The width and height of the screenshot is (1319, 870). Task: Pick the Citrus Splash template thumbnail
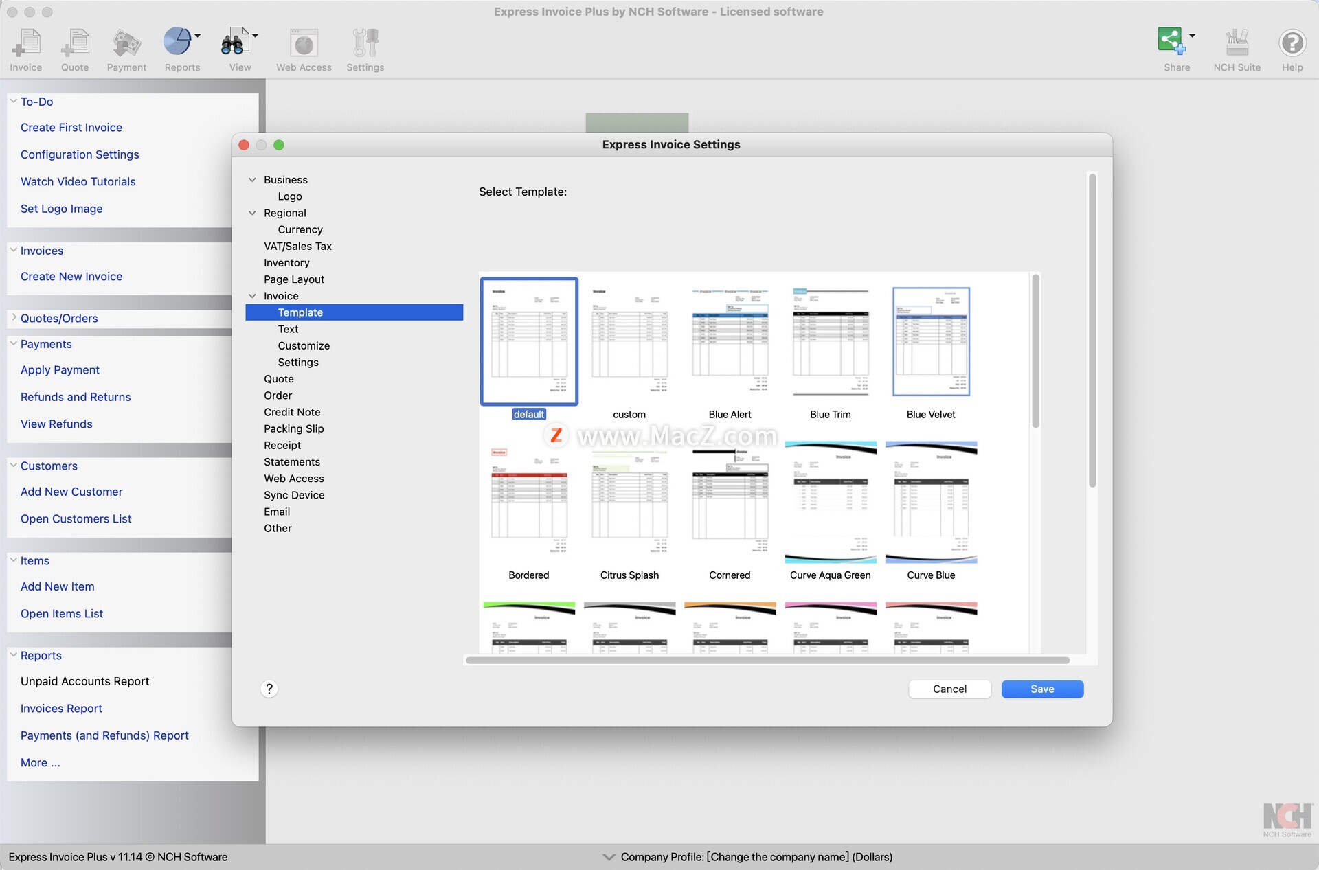pyautogui.click(x=629, y=502)
